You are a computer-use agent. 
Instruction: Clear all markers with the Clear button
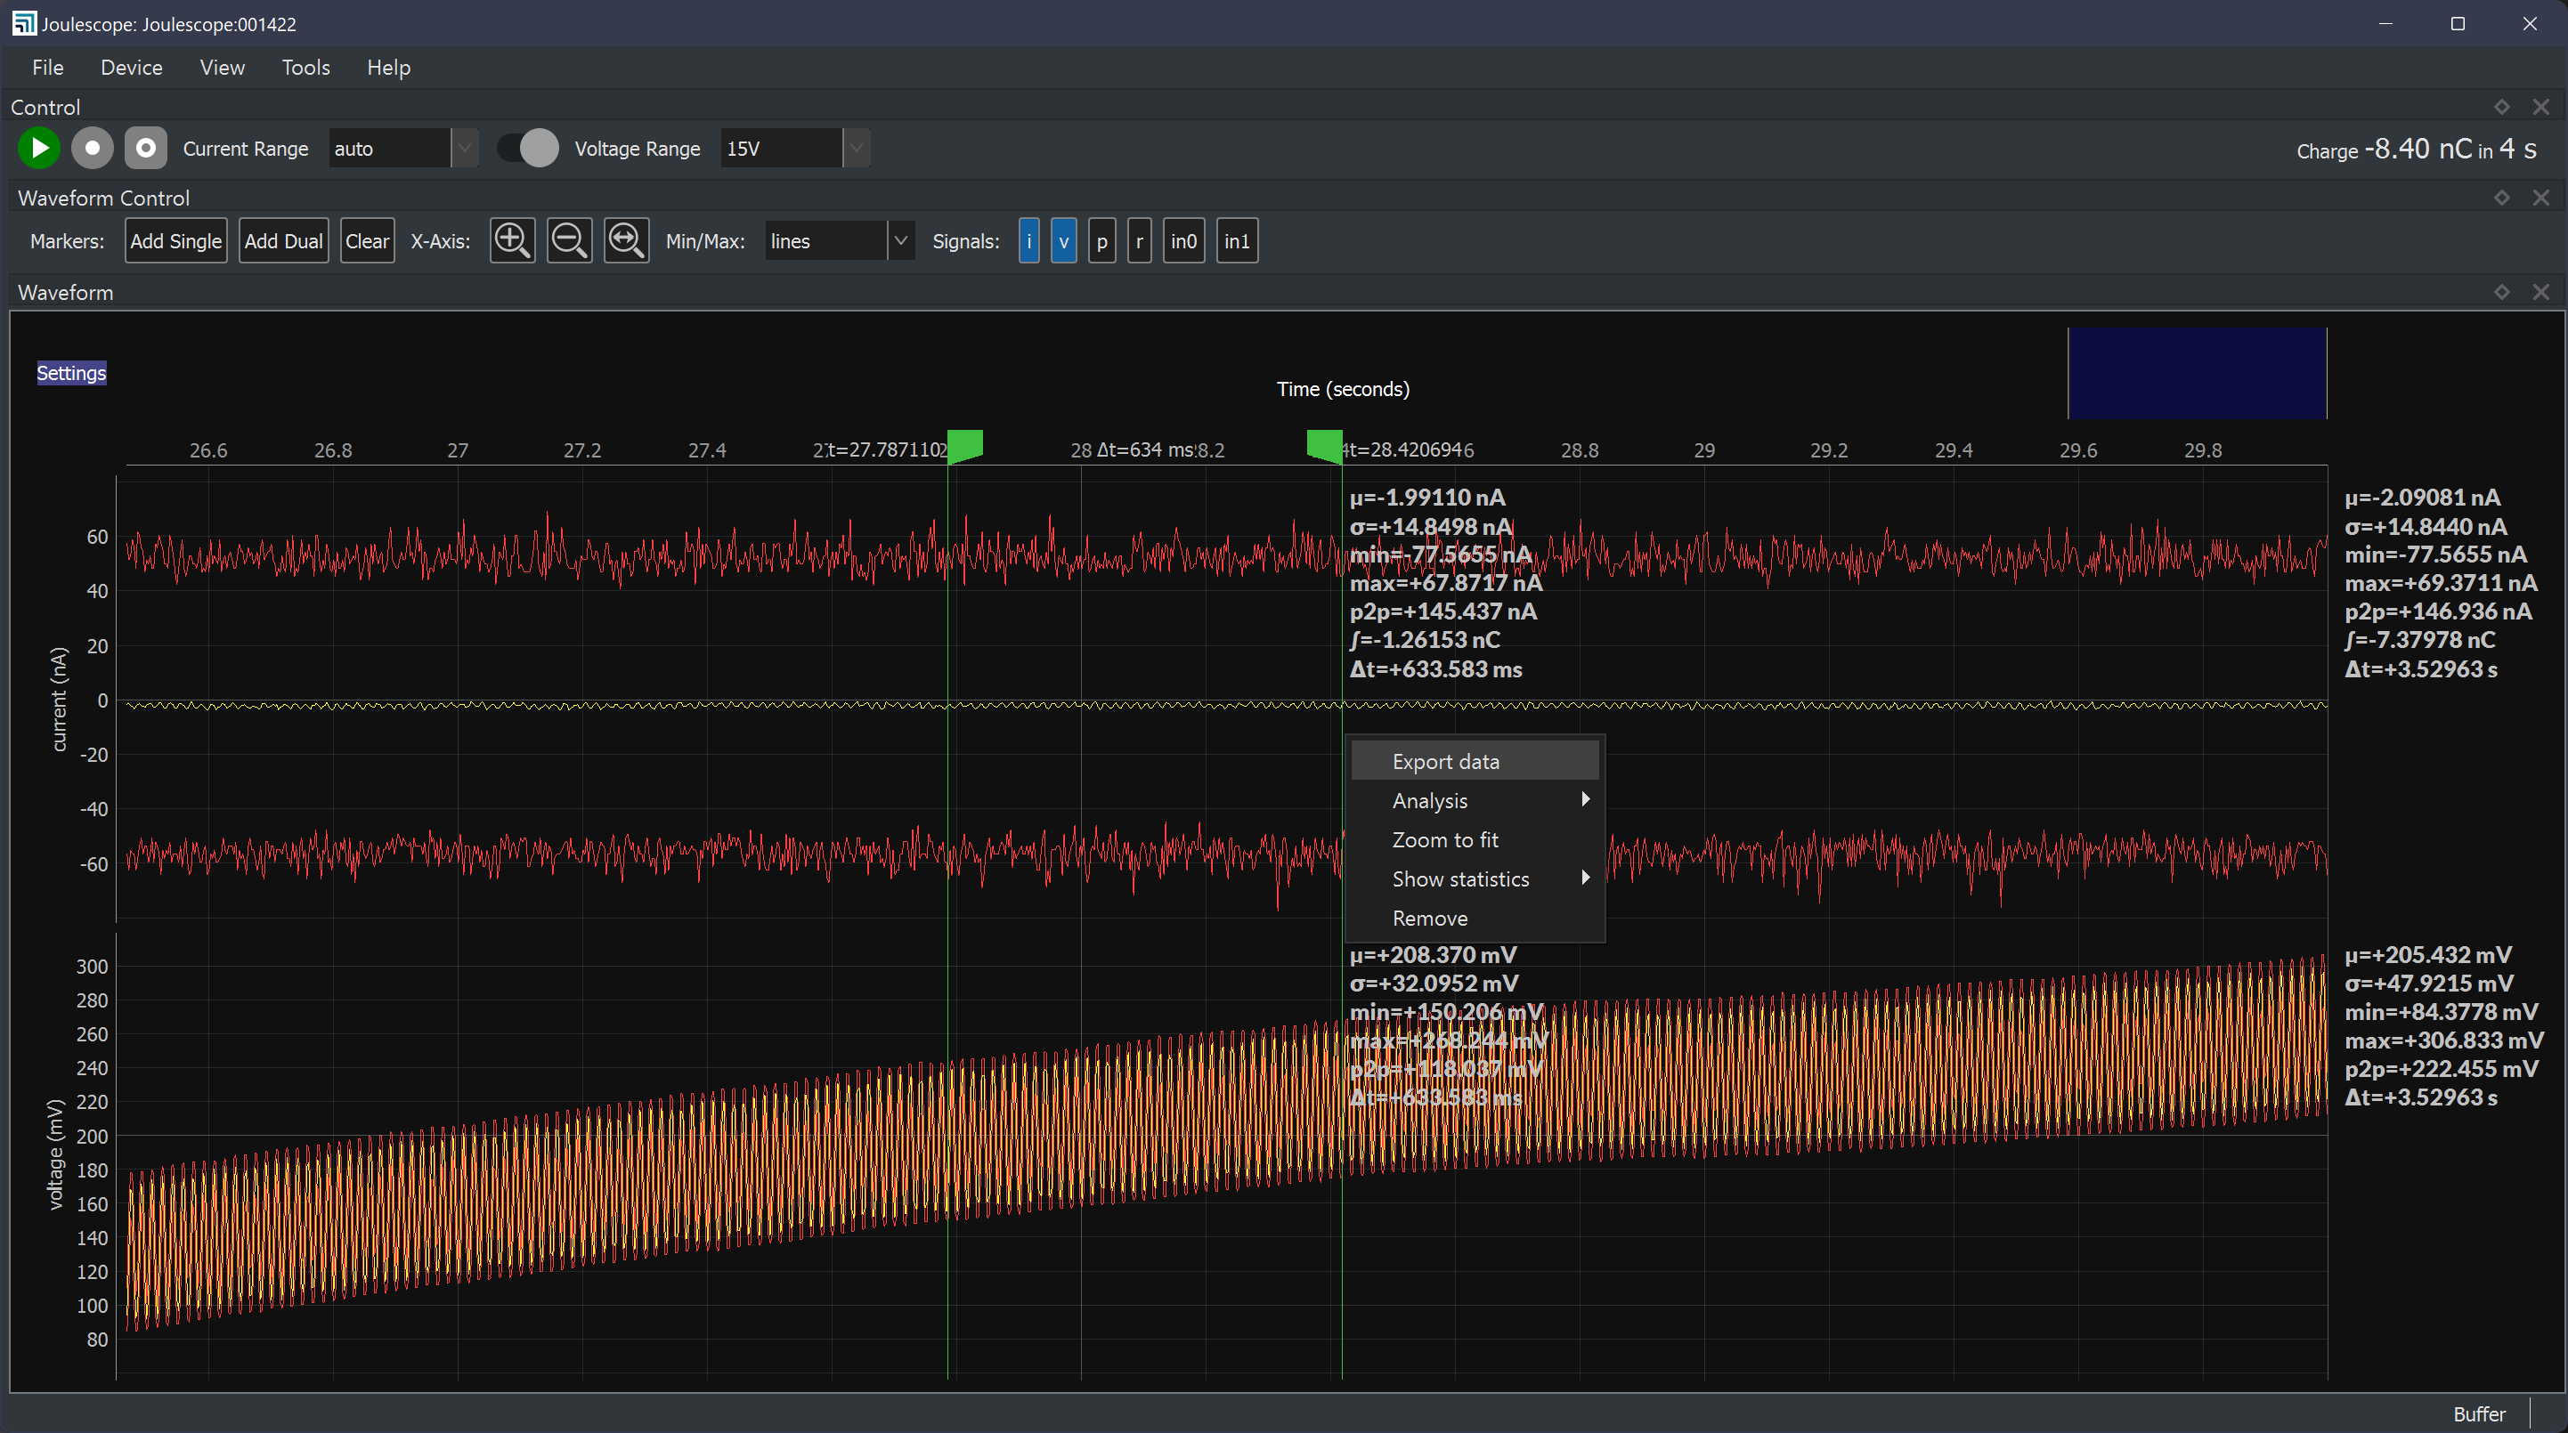coord(367,240)
